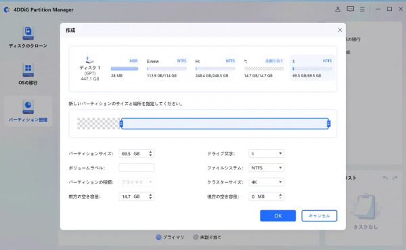406x250 pixels.
Task: Click the キャンセル button
Action: (x=319, y=215)
